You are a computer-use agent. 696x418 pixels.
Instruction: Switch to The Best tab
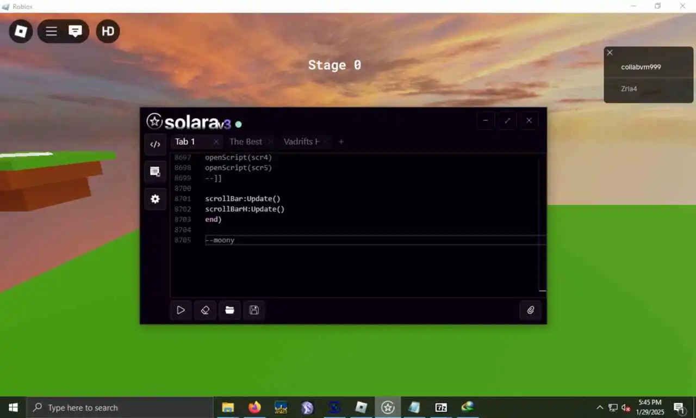pyautogui.click(x=246, y=142)
